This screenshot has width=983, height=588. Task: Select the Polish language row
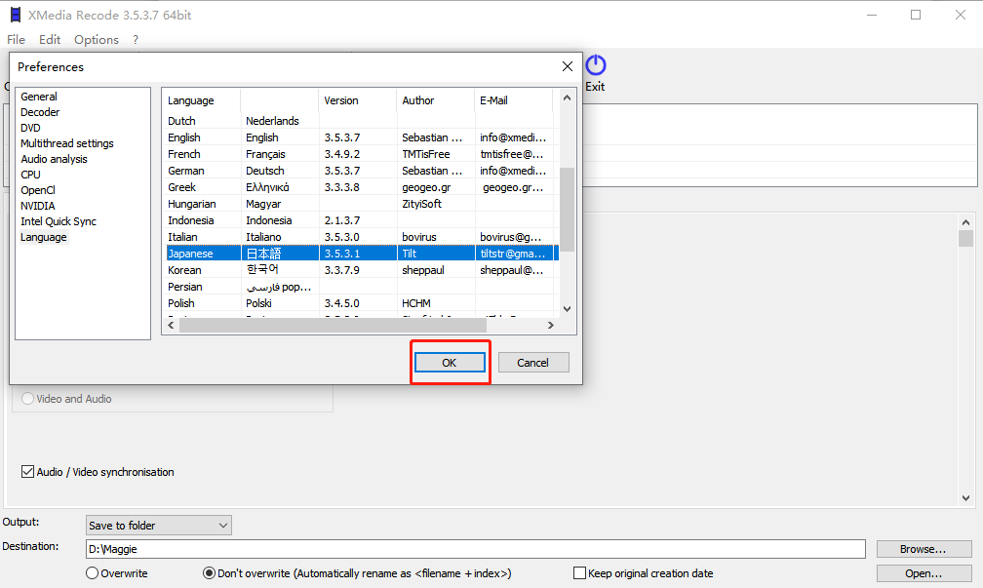click(x=362, y=303)
